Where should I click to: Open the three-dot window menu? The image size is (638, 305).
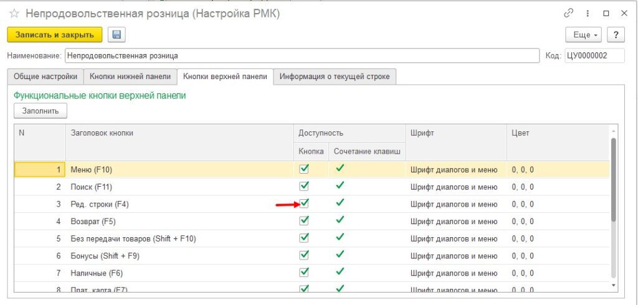587,13
